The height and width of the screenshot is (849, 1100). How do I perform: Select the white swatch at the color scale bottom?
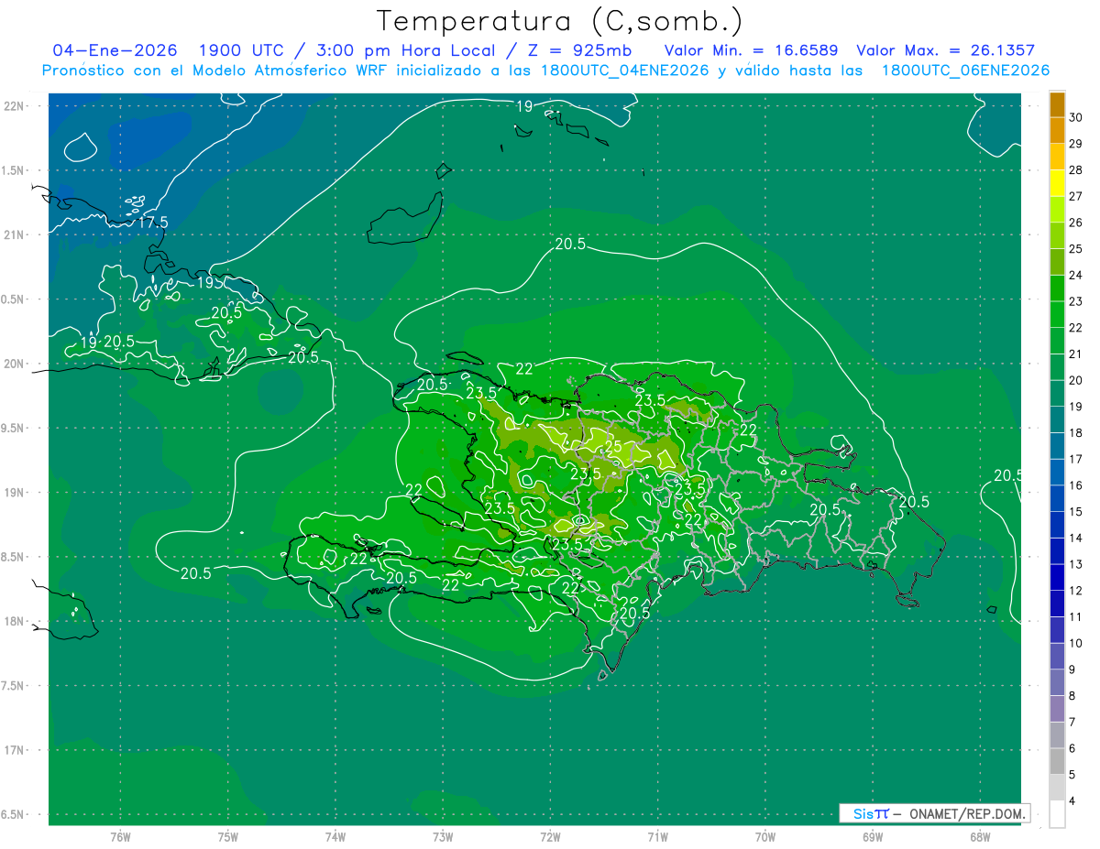click(x=1057, y=814)
